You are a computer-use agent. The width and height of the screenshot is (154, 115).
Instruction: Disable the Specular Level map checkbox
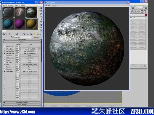(4, 53)
